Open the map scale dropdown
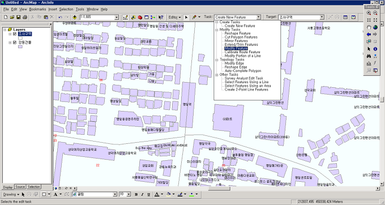Image resolution: width=385 pixels, height=205 pixels. 117,17
